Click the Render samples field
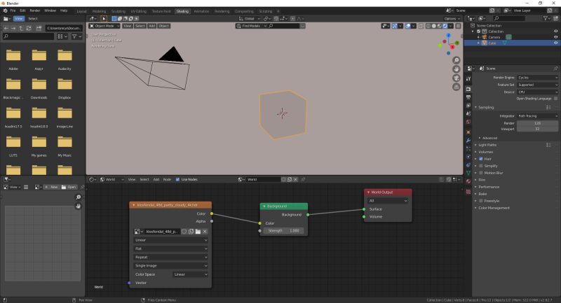Screen dimensions: 561x303 537,123
